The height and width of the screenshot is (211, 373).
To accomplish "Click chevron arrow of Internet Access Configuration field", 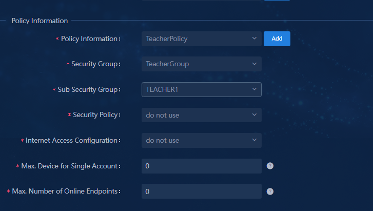I will click(254, 140).
